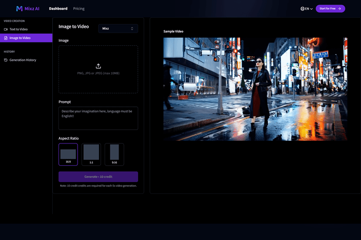Open Text to Video in sidebar
Image resolution: width=361 pixels, height=240 pixels.
[x=19, y=29]
